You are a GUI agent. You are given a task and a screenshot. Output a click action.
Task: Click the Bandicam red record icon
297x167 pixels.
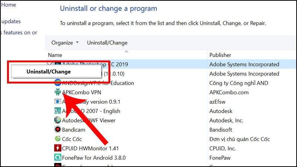point(58,130)
